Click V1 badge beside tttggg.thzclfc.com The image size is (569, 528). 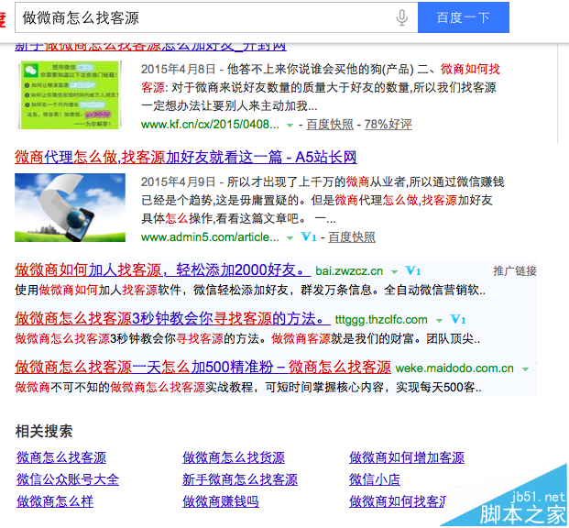[458, 320]
